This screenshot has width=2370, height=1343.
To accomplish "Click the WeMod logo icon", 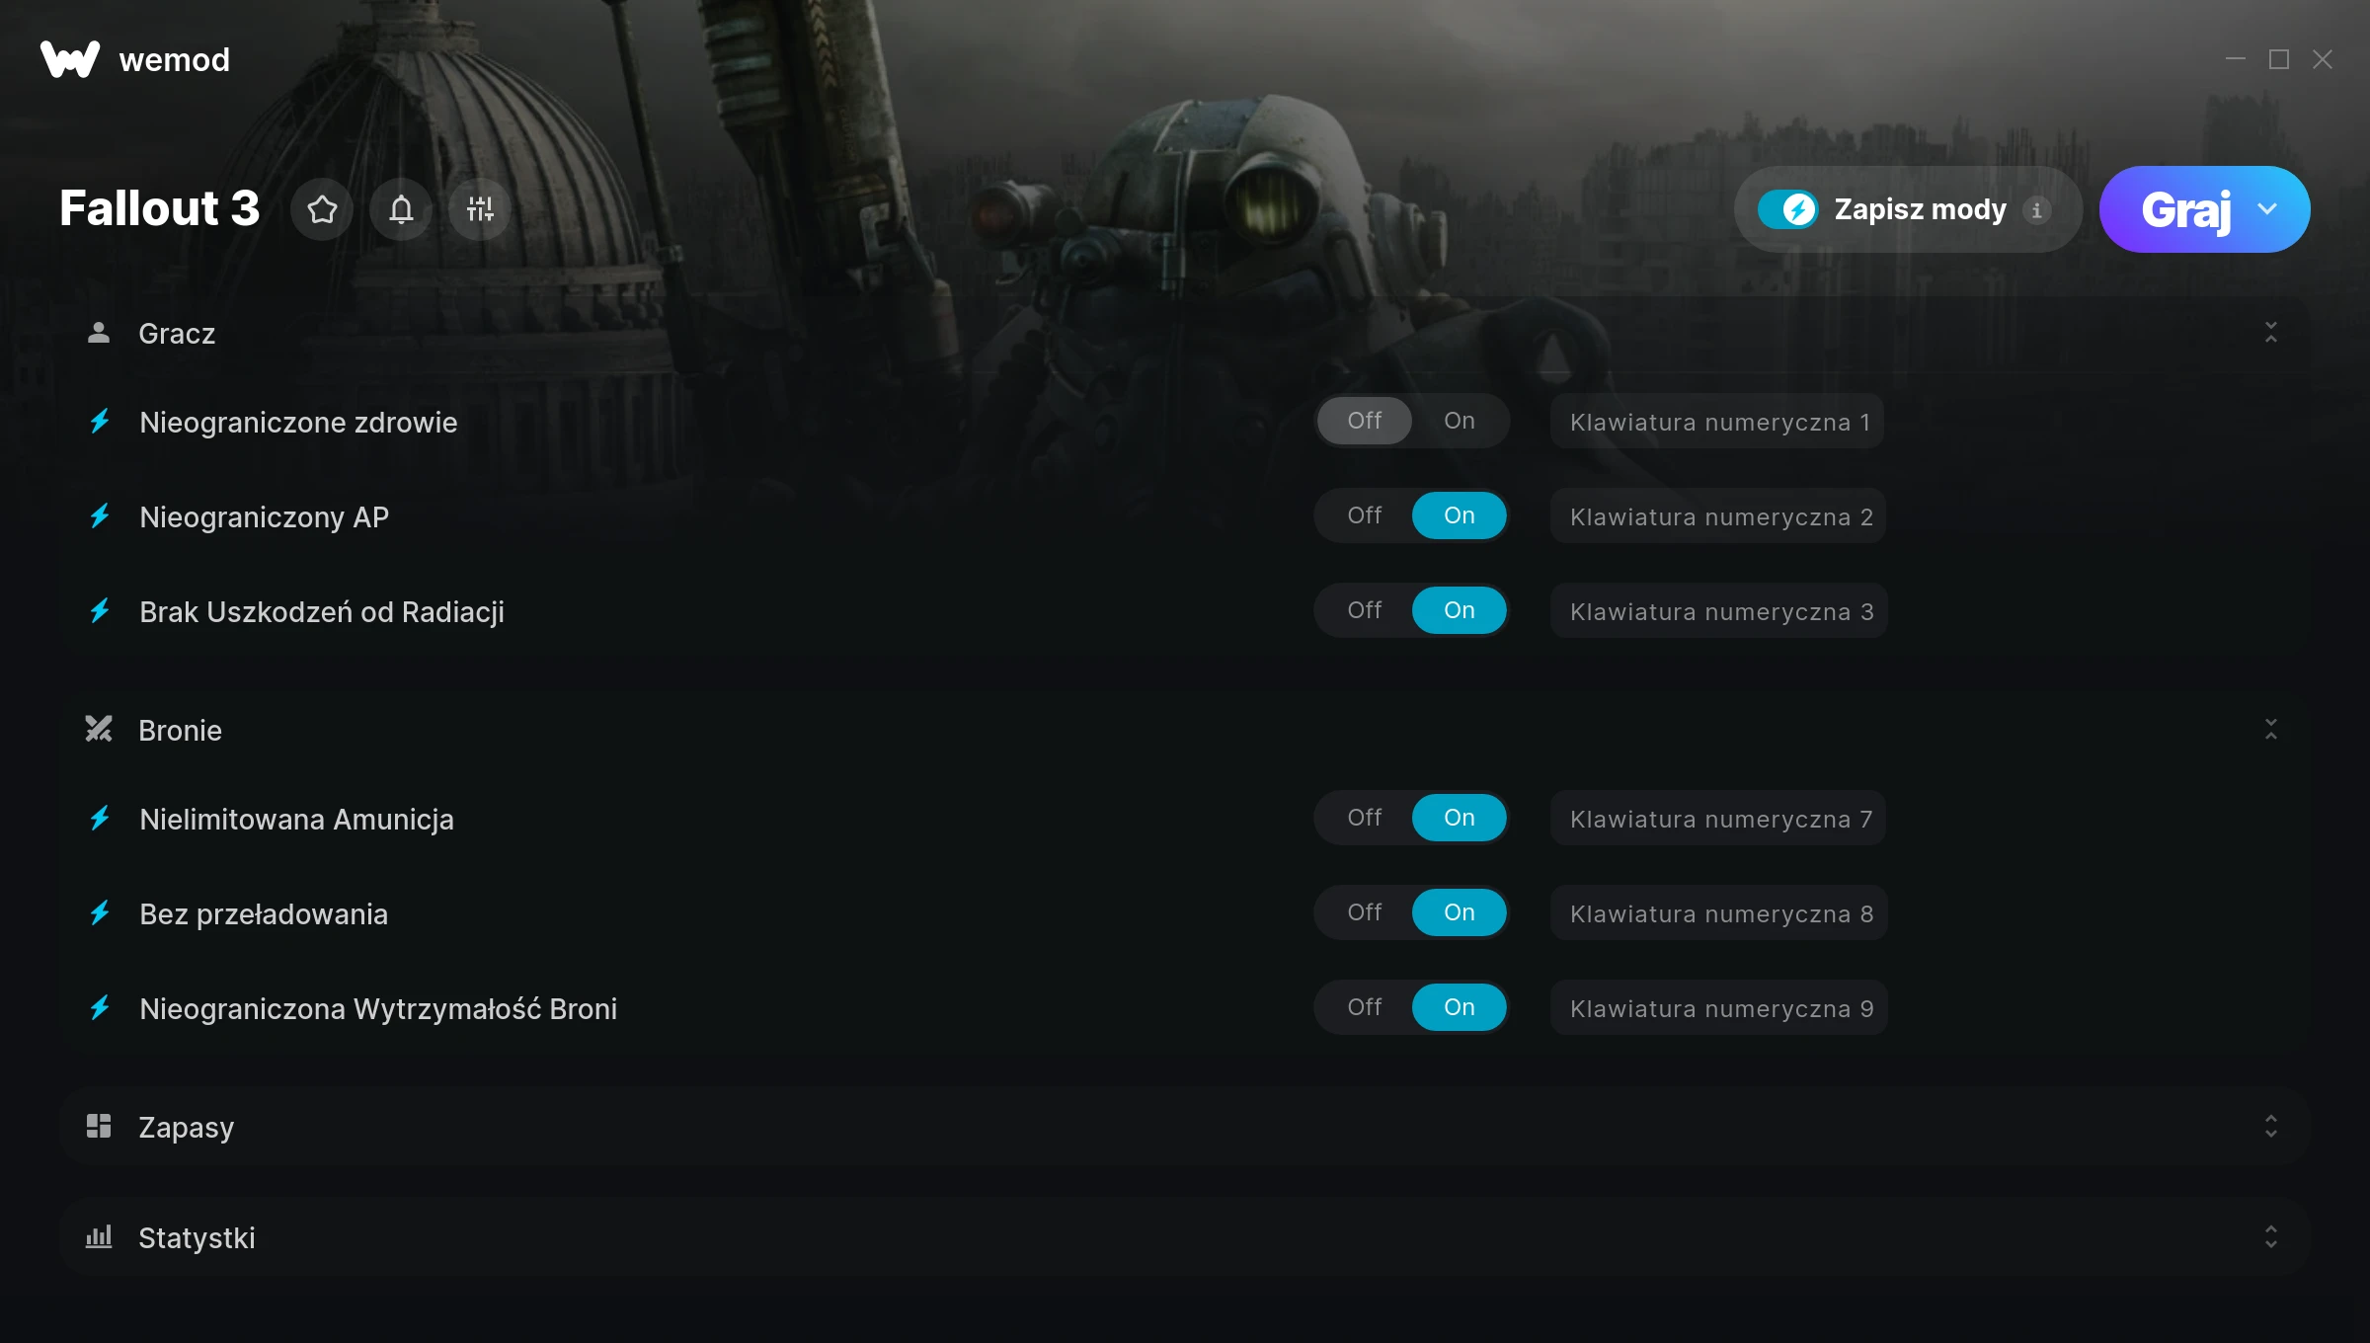I will tap(70, 59).
